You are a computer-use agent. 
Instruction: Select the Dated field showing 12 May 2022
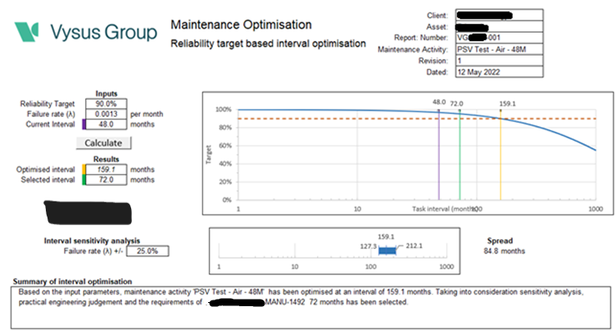click(498, 72)
